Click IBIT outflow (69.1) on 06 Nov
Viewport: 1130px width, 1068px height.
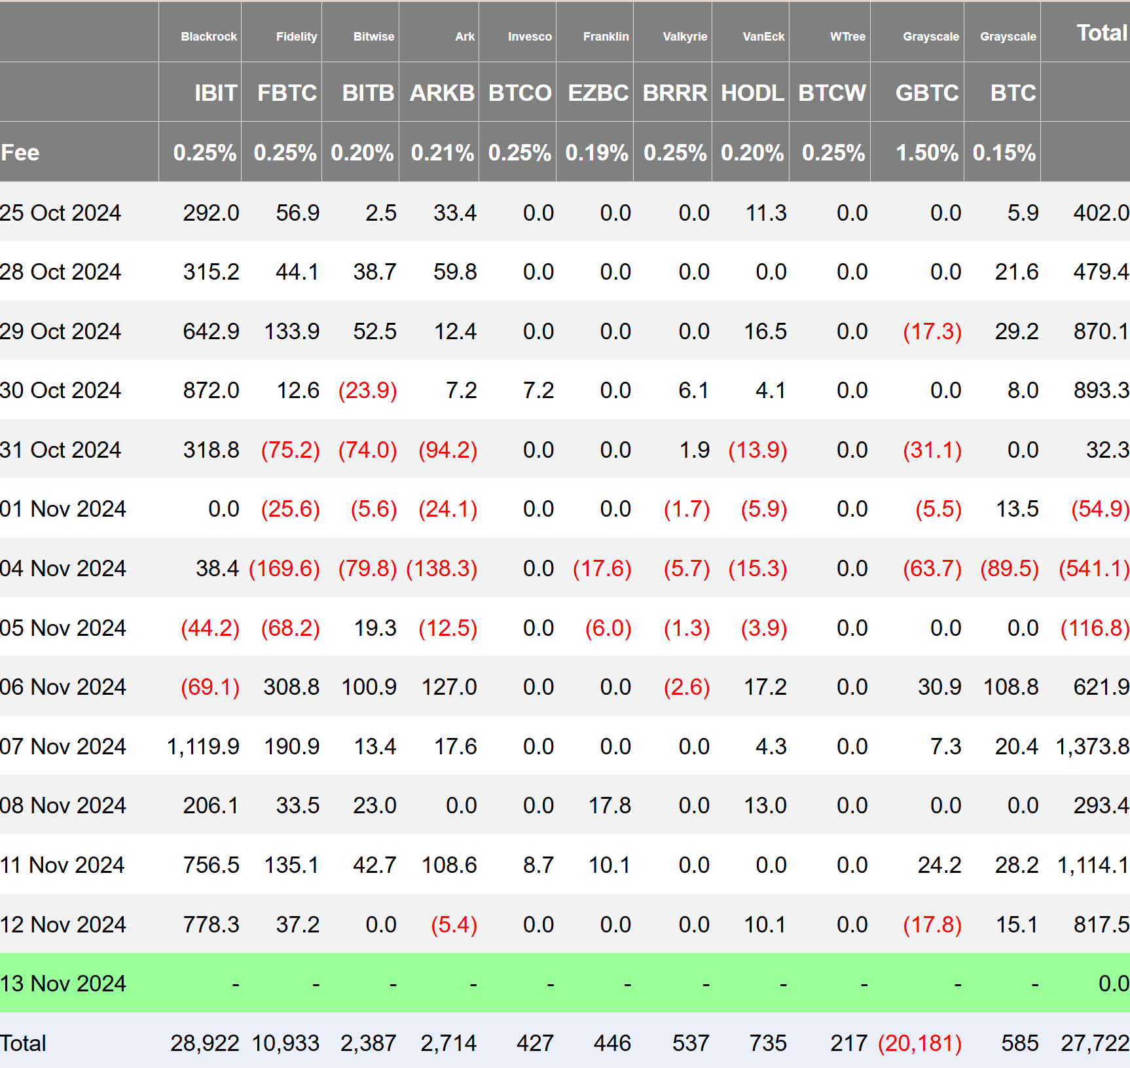pyautogui.click(x=210, y=687)
